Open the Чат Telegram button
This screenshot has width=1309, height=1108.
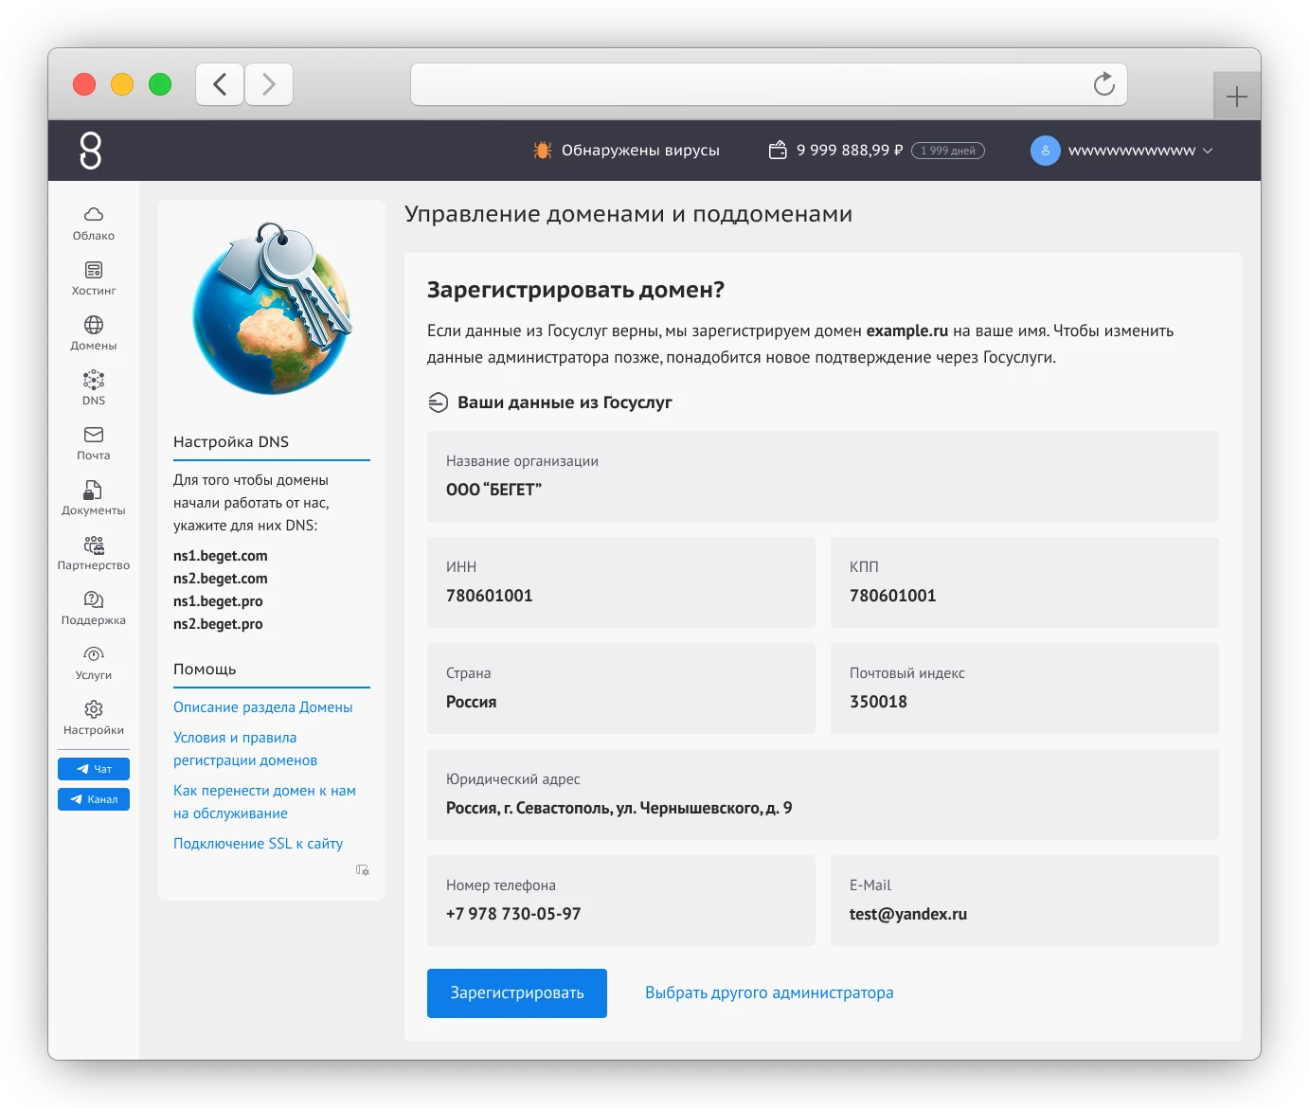pos(94,769)
